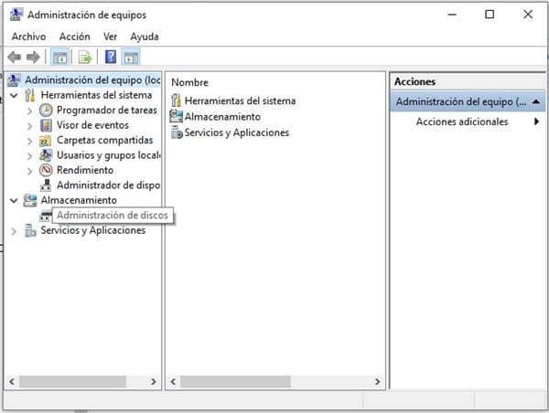Viewport: 549px width, 413px height.
Task: Select Almacenamiento text in Nombre list
Action: (222, 117)
